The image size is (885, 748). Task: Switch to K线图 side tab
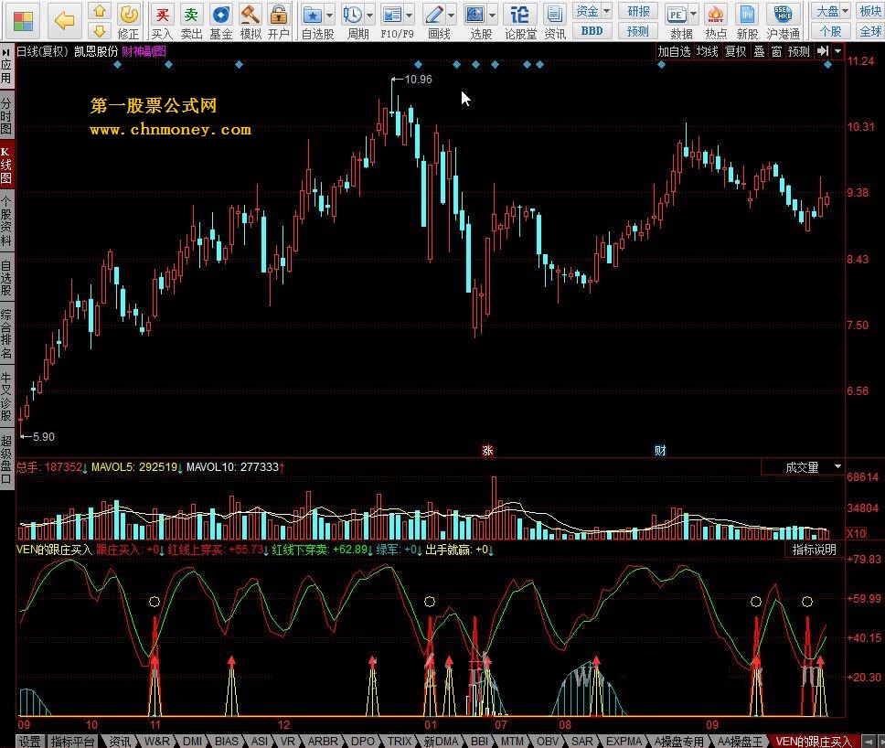[6, 166]
